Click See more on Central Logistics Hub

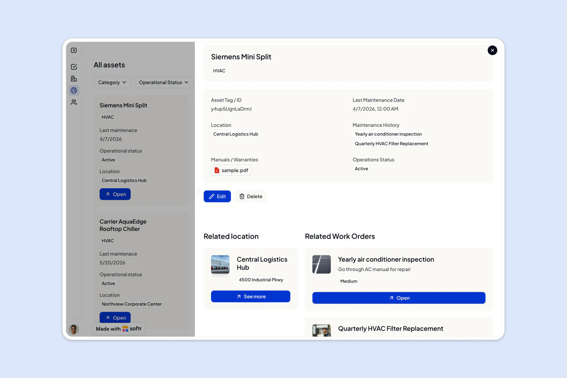(250, 297)
